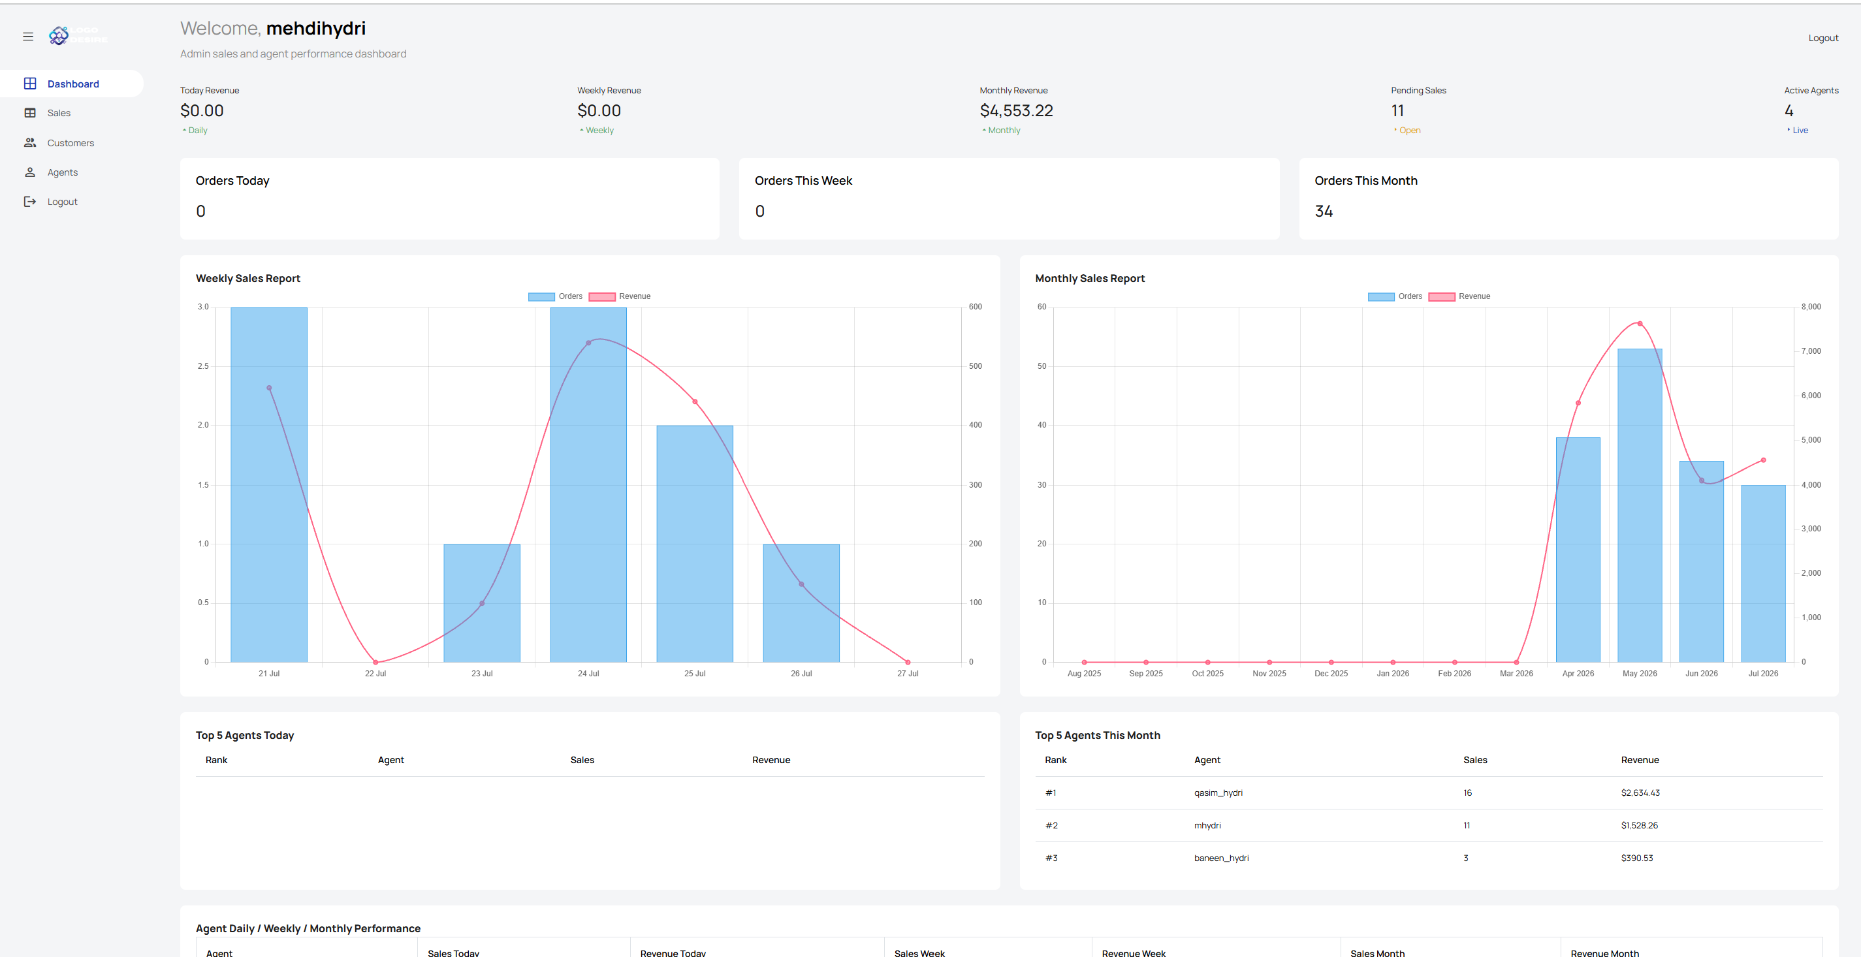Screen dimensions: 1861x957
Task: Click the Logout arrow icon in sidebar
Action: [30, 202]
